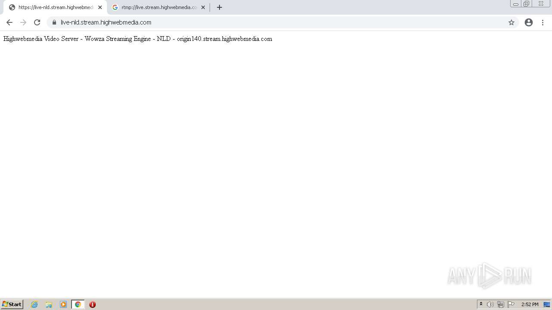Viewport: 552px width, 310px height.
Task: View site information via padlock icon
Action: (x=54, y=22)
